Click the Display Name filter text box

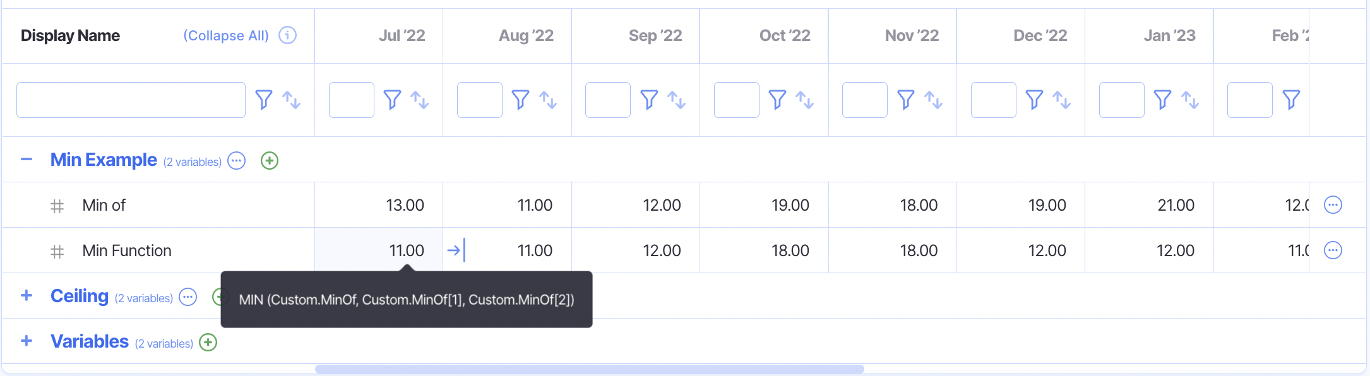coord(131,100)
